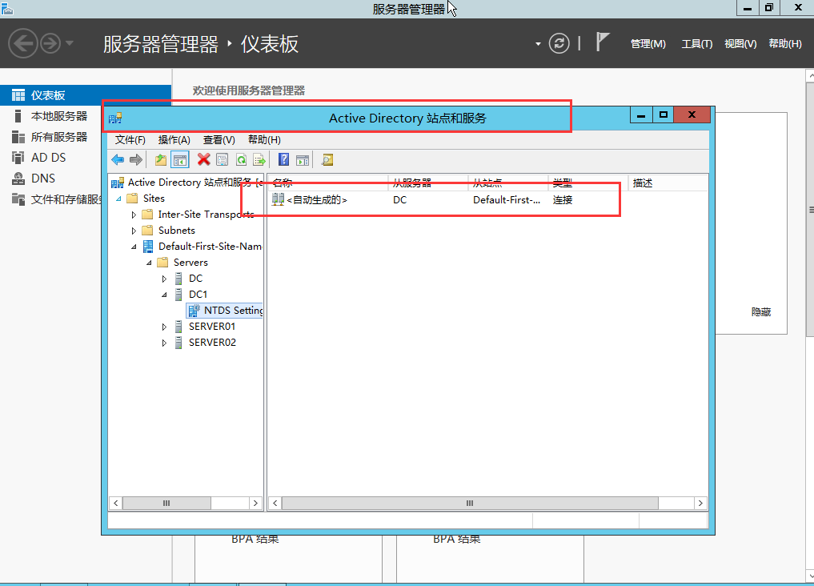Click details pane horizontal scrollbar right arrow
814x586 pixels.
(x=700, y=503)
